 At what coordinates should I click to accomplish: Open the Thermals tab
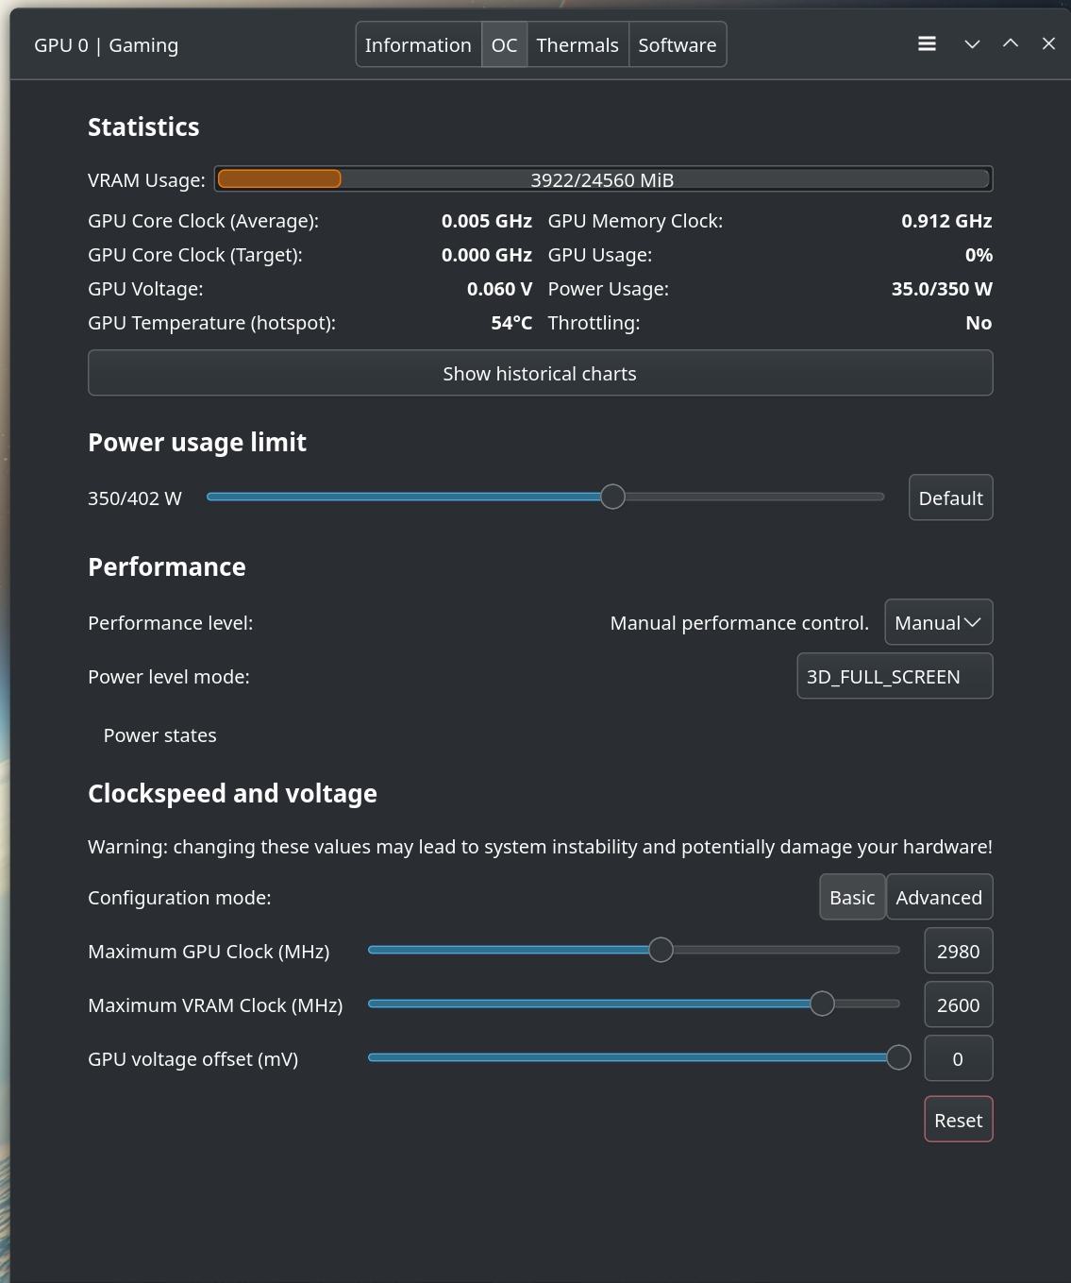coord(577,45)
